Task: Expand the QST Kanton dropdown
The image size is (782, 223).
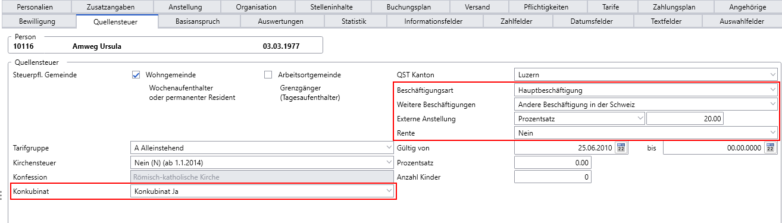Action: (646, 75)
